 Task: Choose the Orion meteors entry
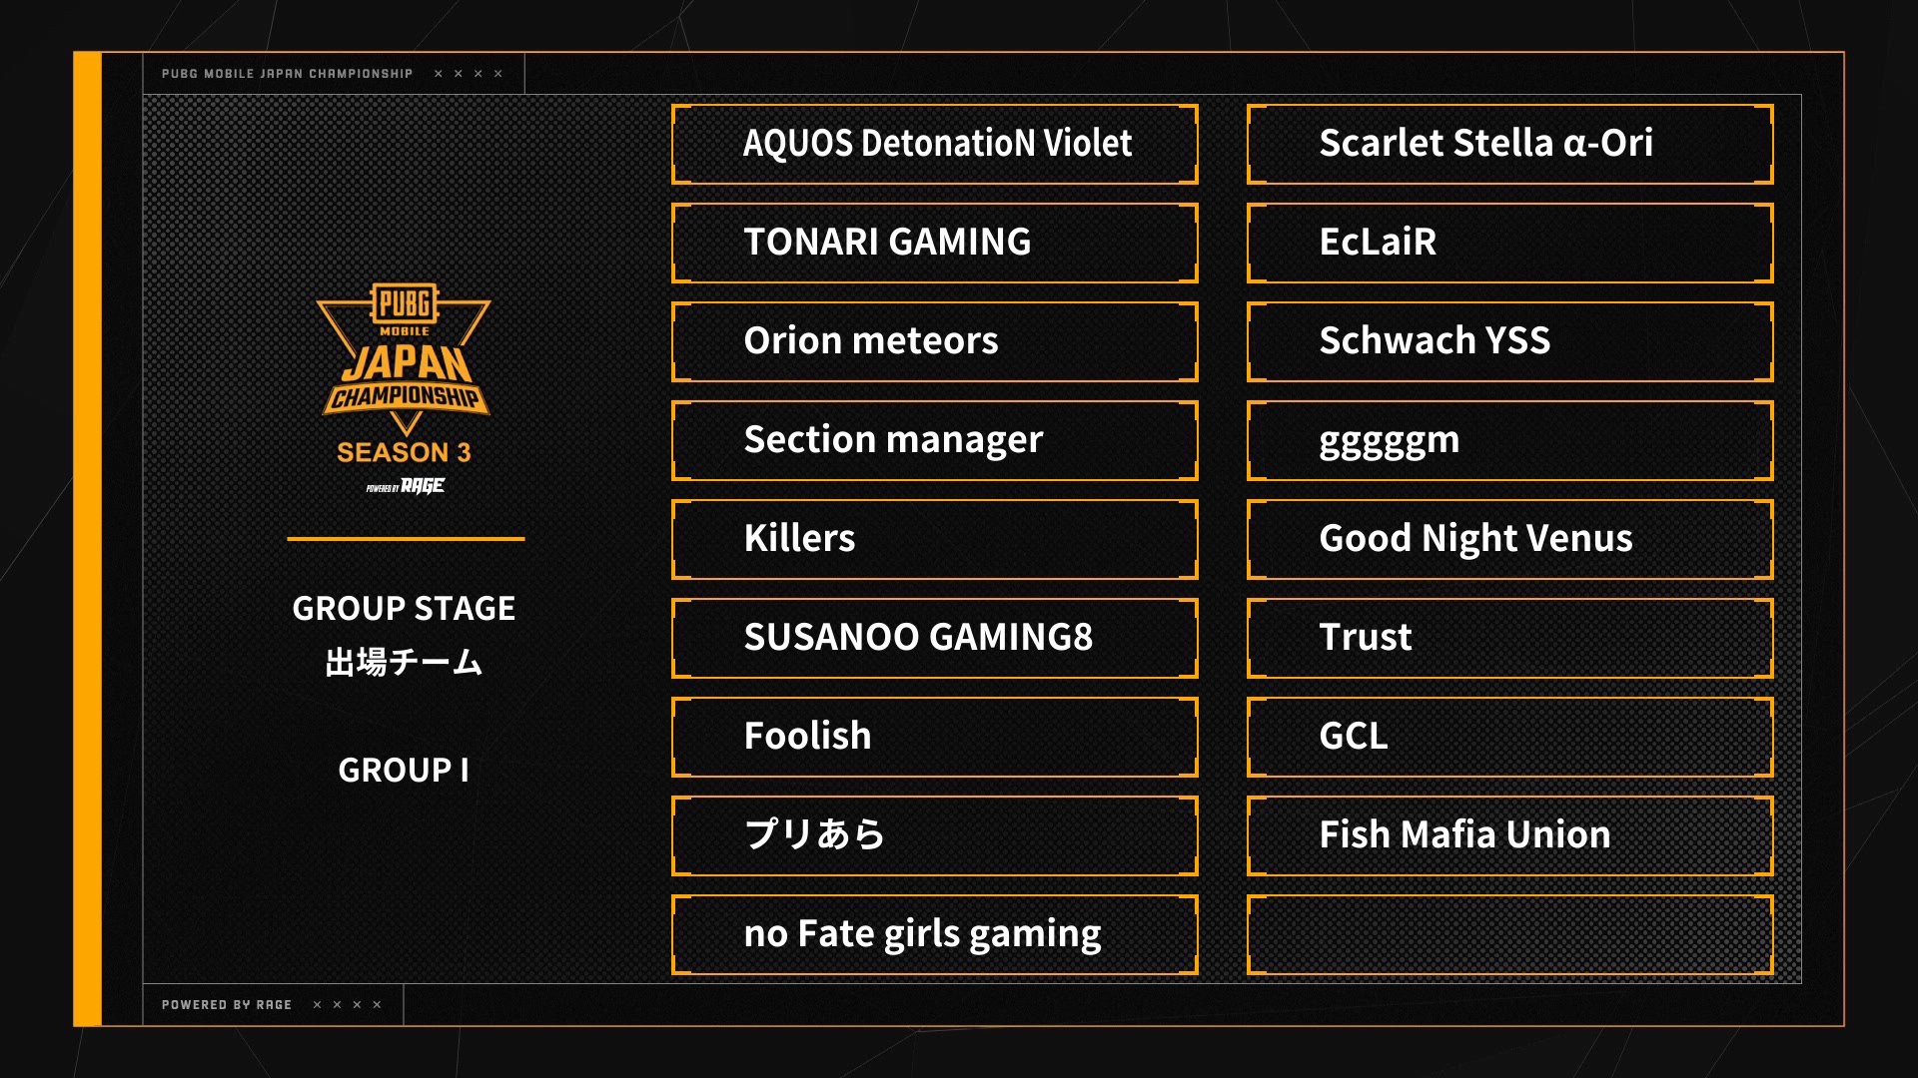coord(934,341)
